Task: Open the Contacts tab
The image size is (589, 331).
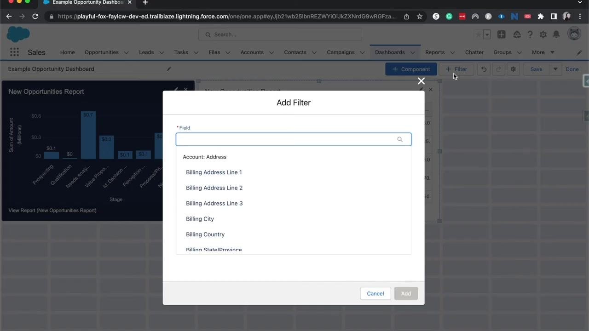Action: point(295,52)
